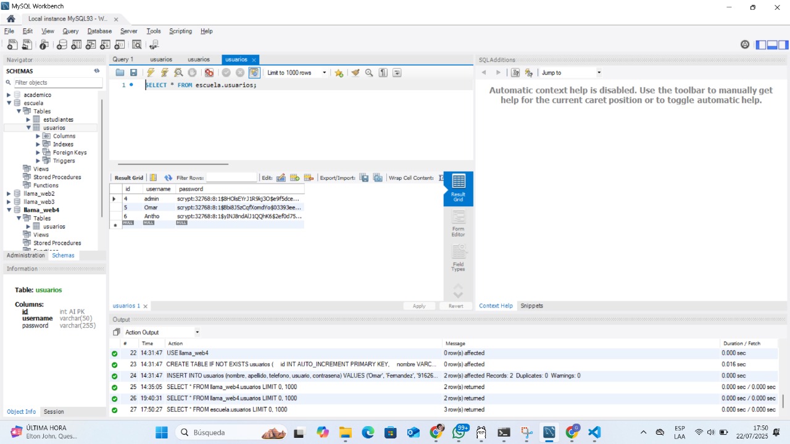This screenshot has width=790, height=444.
Task: Click the Filter Rows input field
Action: pyautogui.click(x=231, y=178)
